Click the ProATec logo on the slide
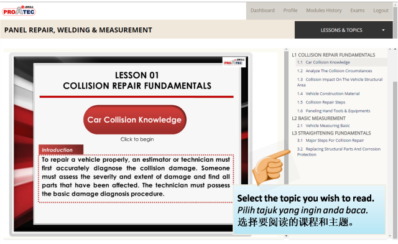This screenshot has width=398, height=244. tap(234, 62)
